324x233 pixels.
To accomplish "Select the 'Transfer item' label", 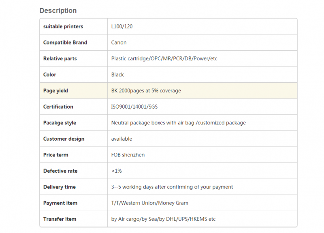I will pos(60,219).
